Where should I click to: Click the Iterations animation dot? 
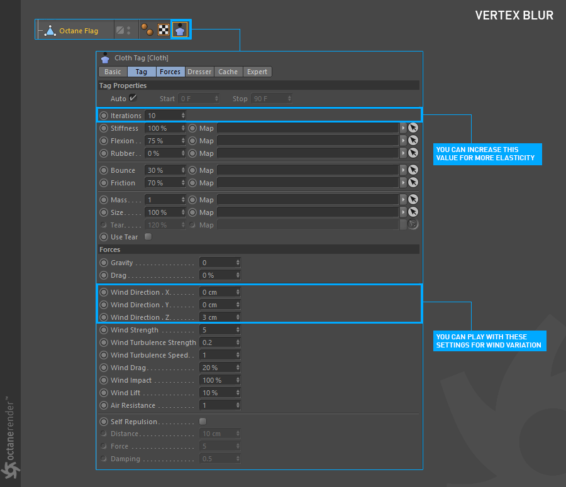104,116
